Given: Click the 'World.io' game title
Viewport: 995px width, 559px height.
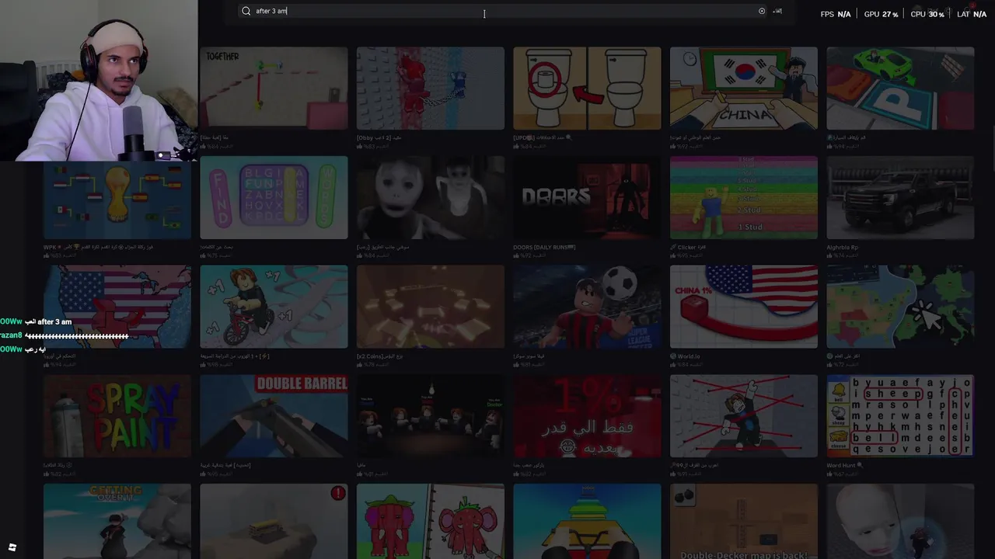Looking at the screenshot, I should 685,357.
